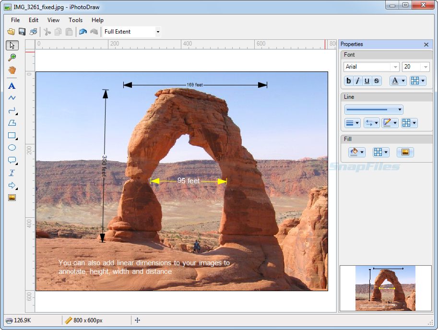Viewport: 438px width, 330px height.
Task: Pick the Pan hand tool
Action: pyautogui.click(x=12, y=70)
